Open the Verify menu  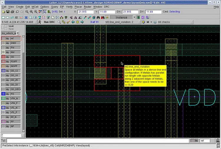[69, 7]
